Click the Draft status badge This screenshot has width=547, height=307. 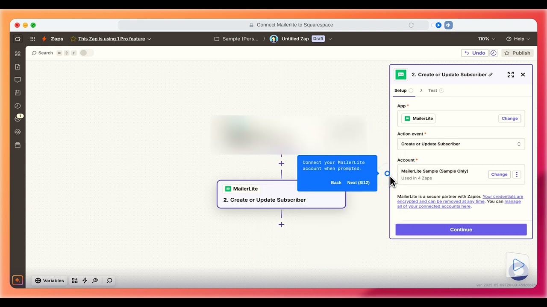[x=318, y=39]
